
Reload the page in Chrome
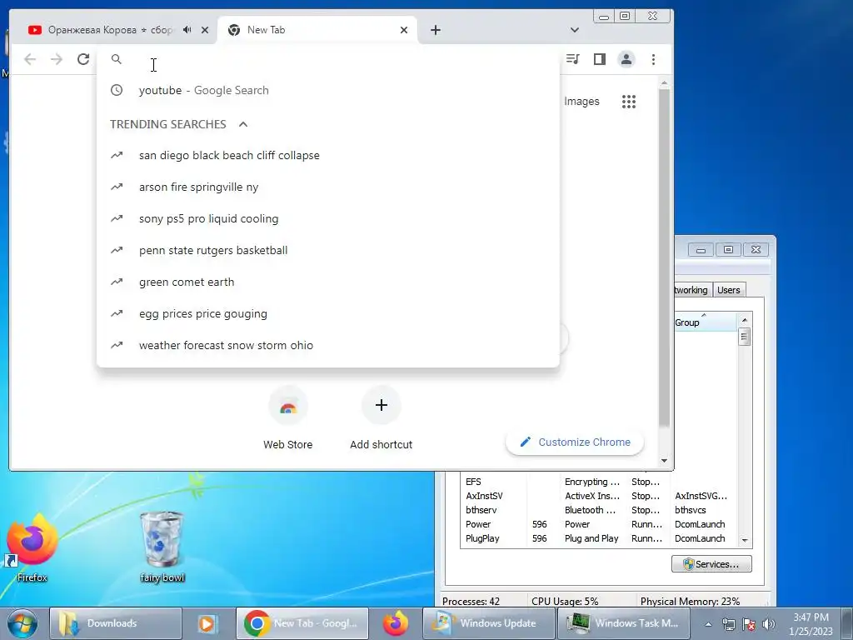pos(83,59)
